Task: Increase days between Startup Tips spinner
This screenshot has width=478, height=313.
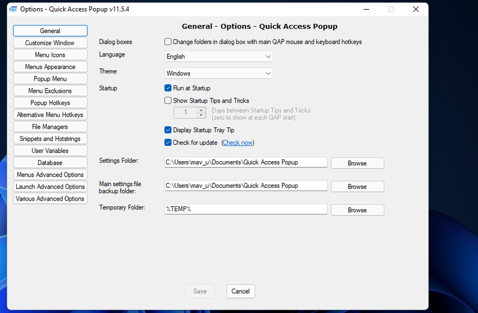Action: click(x=202, y=110)
